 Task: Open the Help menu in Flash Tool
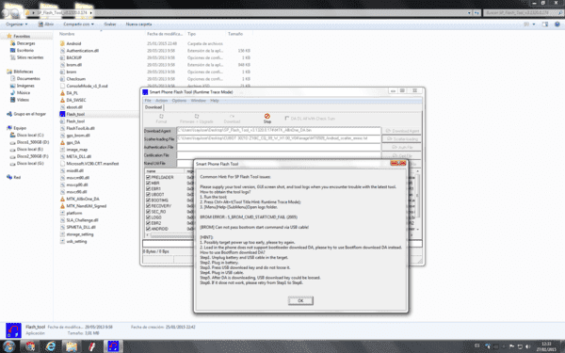coord(215,101)
